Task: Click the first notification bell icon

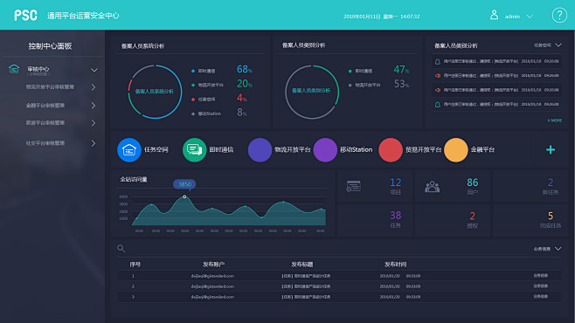Action: (x=438, y=61)
